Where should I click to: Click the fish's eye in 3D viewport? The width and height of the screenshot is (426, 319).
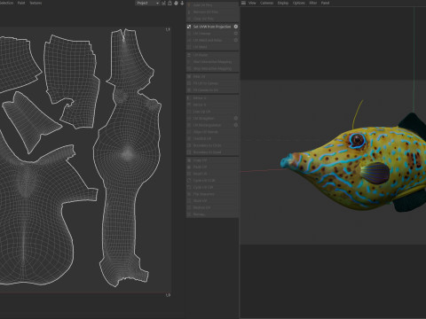358,140
